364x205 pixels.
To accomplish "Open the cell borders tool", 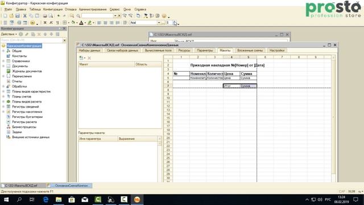I will pos(65,23).
